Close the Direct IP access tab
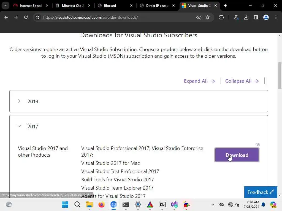 173,6
